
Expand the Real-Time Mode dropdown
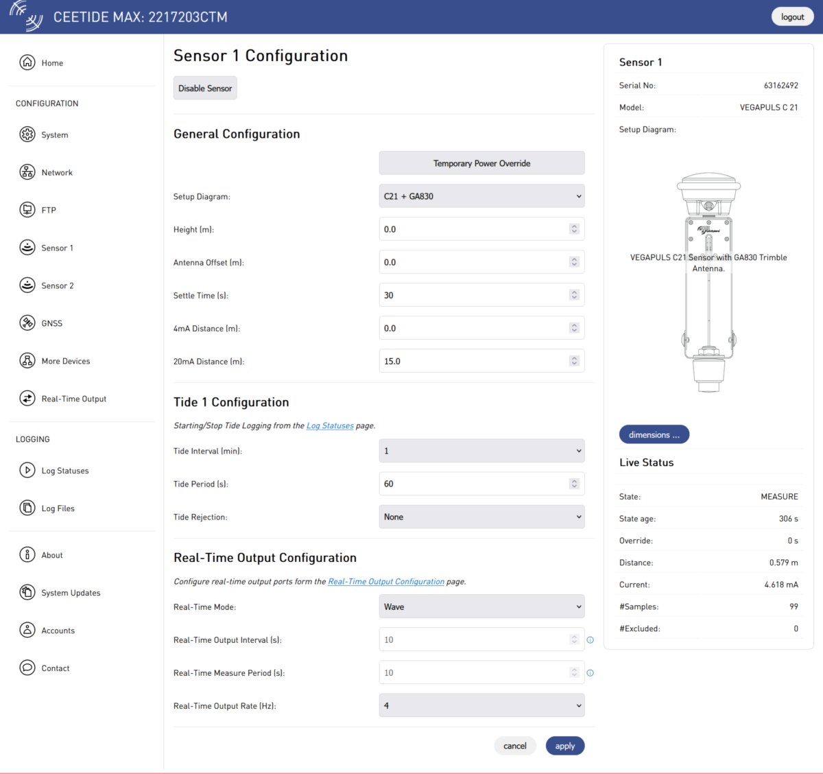[481, 607]
